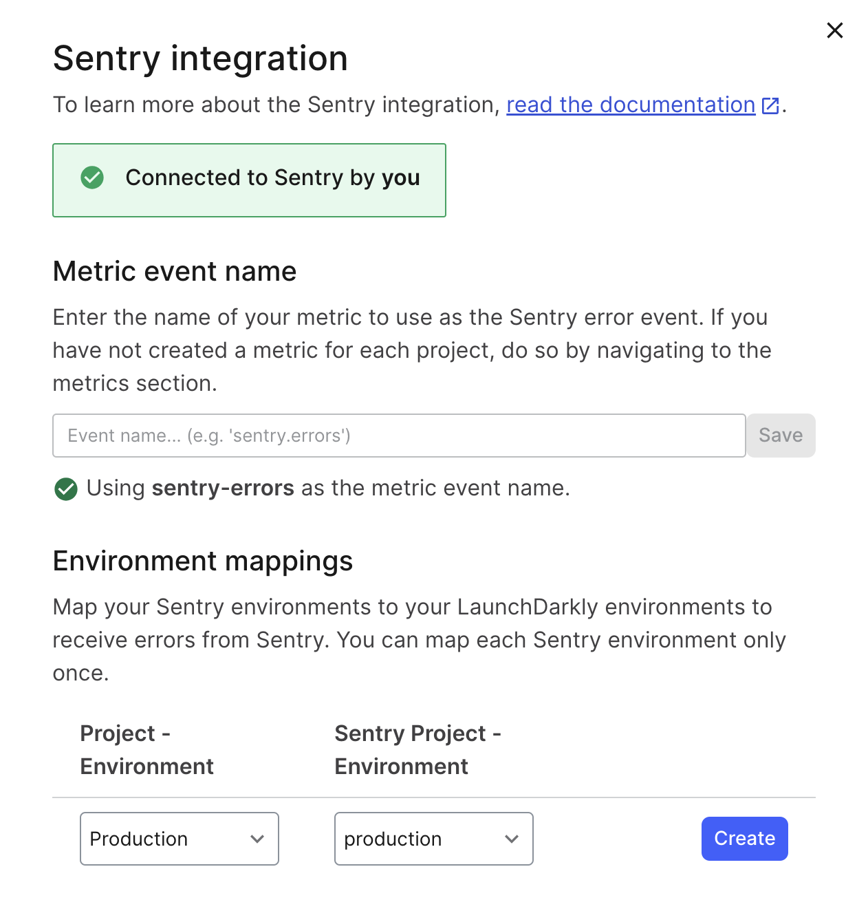Screen dimensions: 868x922
Task: Select the Project - Environment column header
Action: pyautogui.click(x=147, y=749)
